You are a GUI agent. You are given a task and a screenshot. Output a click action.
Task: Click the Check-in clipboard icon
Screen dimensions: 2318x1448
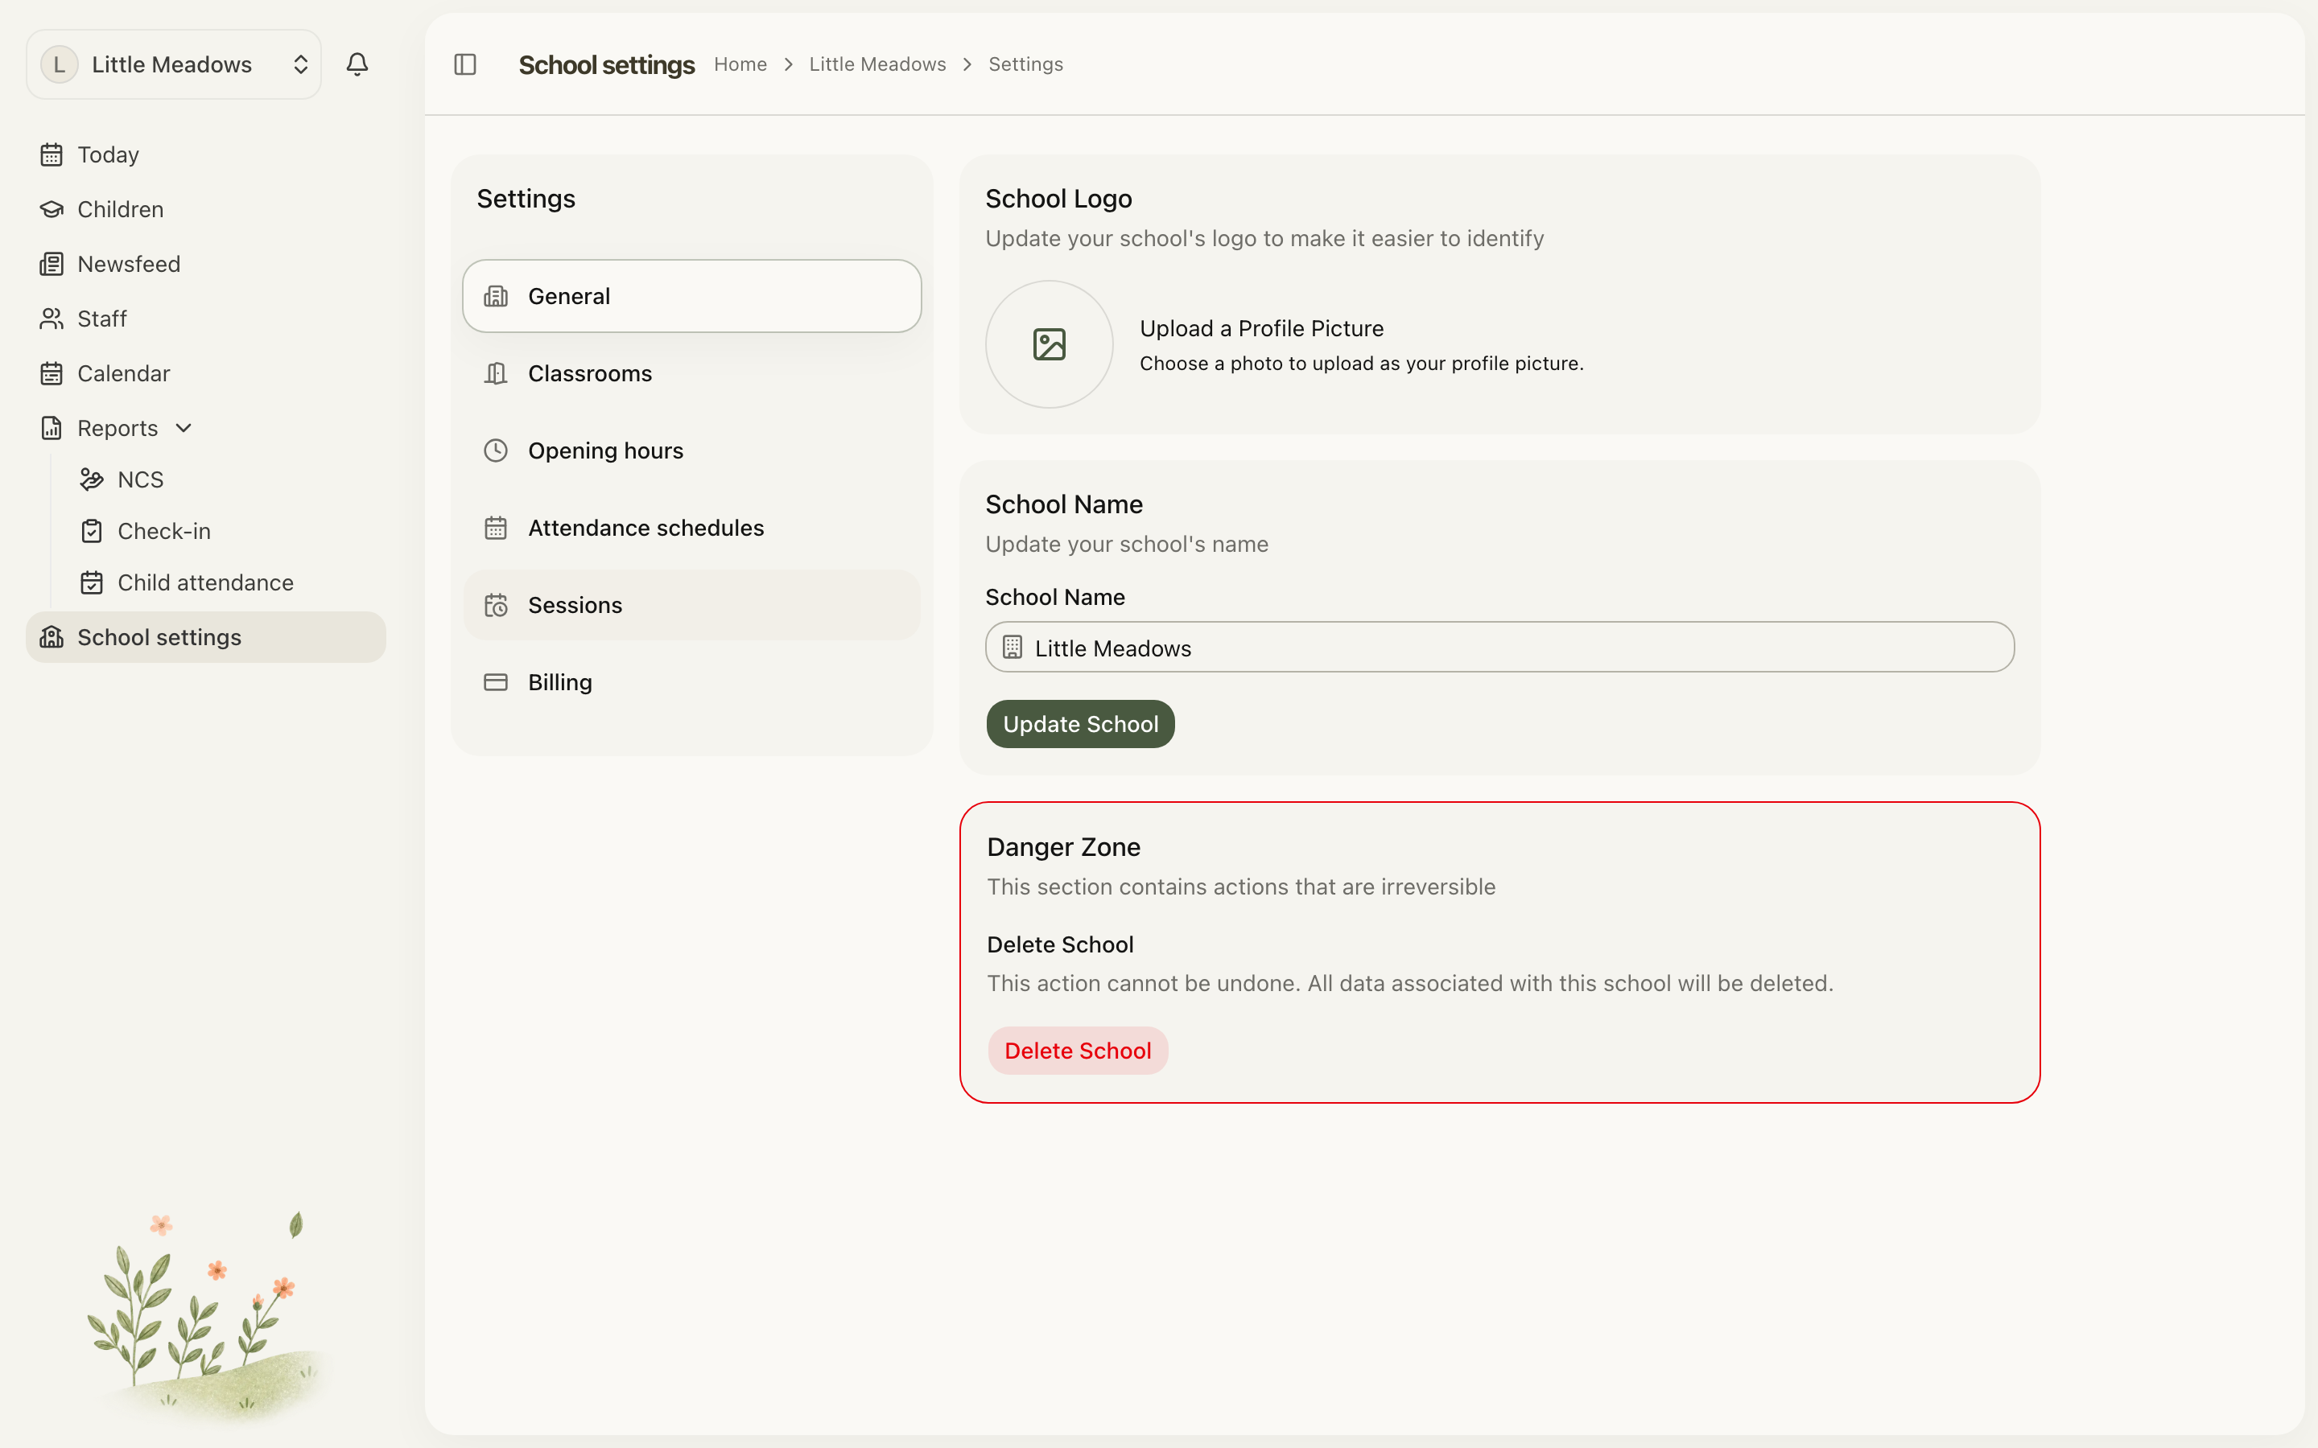pyautogui.click(x=92, y=532)
